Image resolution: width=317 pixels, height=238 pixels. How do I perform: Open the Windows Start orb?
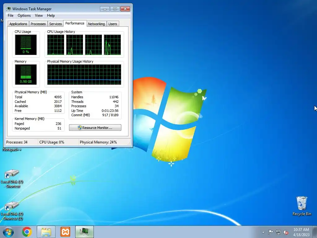pos(8,232)
